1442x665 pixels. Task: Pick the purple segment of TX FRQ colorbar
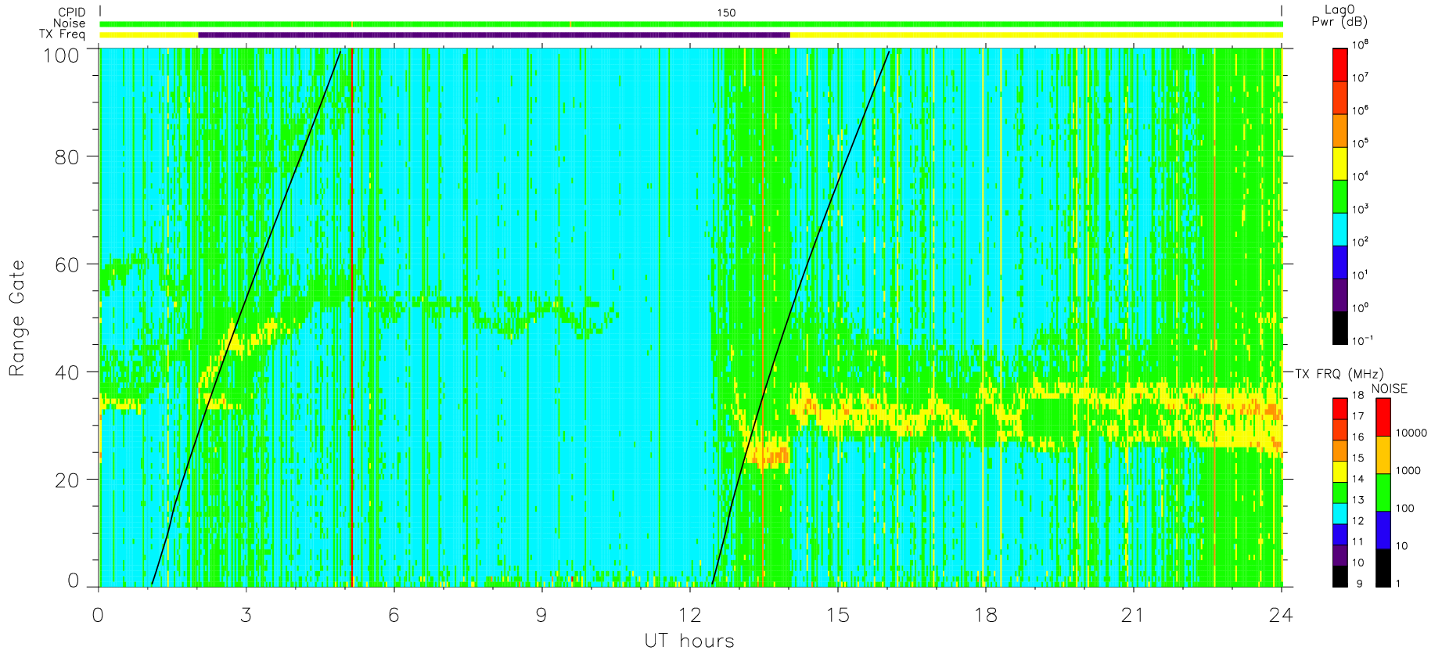[1340, 555]
